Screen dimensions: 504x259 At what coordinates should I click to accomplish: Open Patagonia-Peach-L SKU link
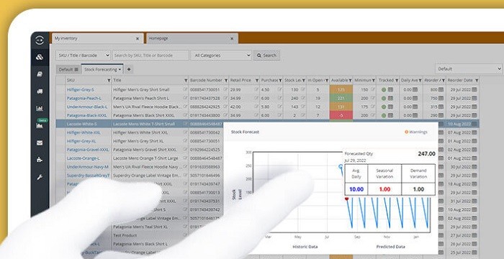point(84,98)
